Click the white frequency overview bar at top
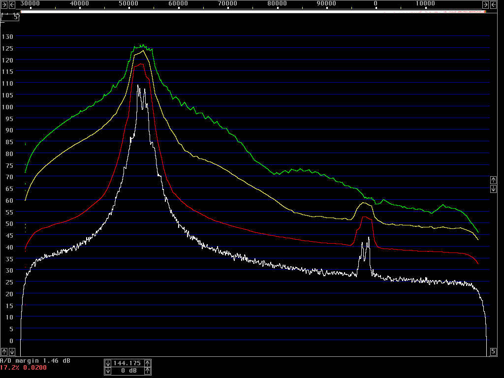 click(253, 12)
